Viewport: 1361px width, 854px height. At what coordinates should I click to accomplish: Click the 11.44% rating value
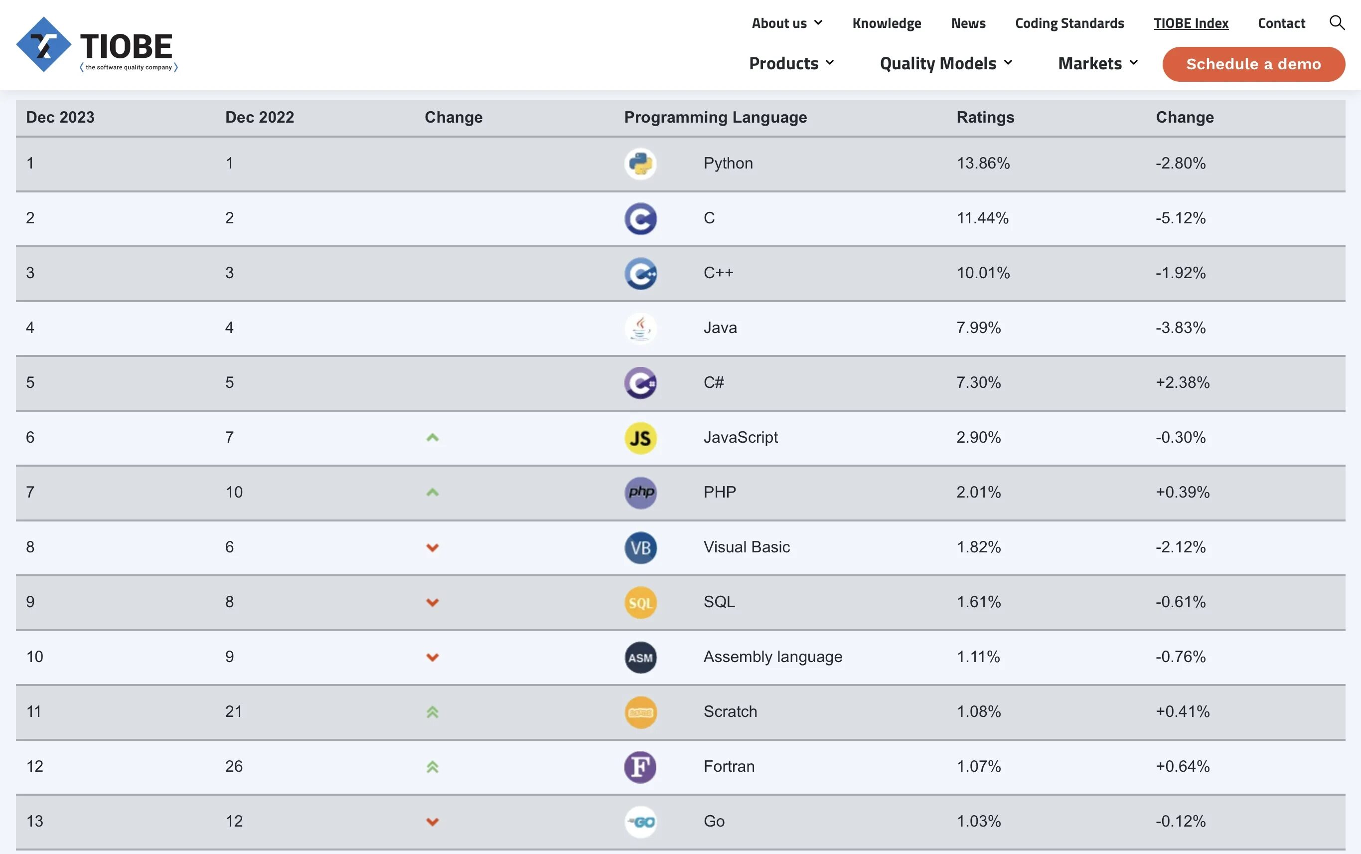982,218
